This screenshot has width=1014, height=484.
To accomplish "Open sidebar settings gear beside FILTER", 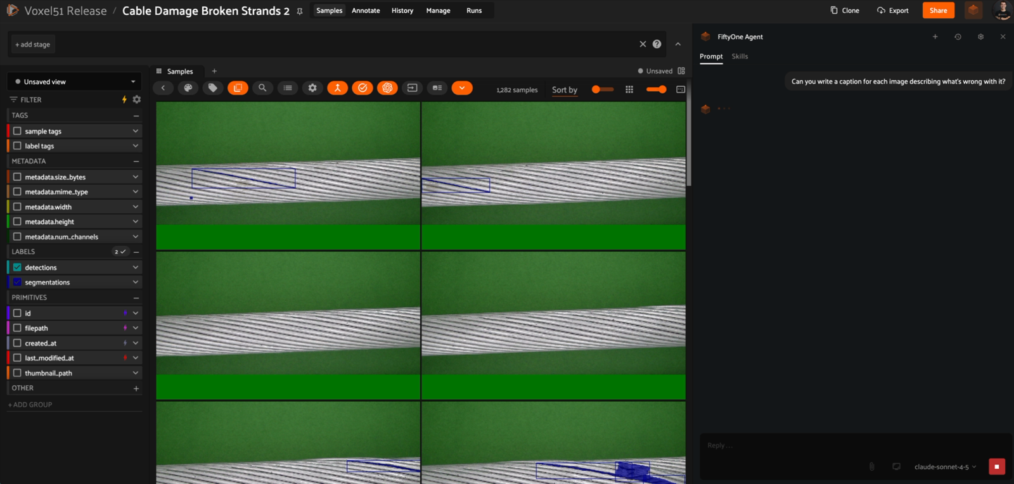I will click(136, 99).
